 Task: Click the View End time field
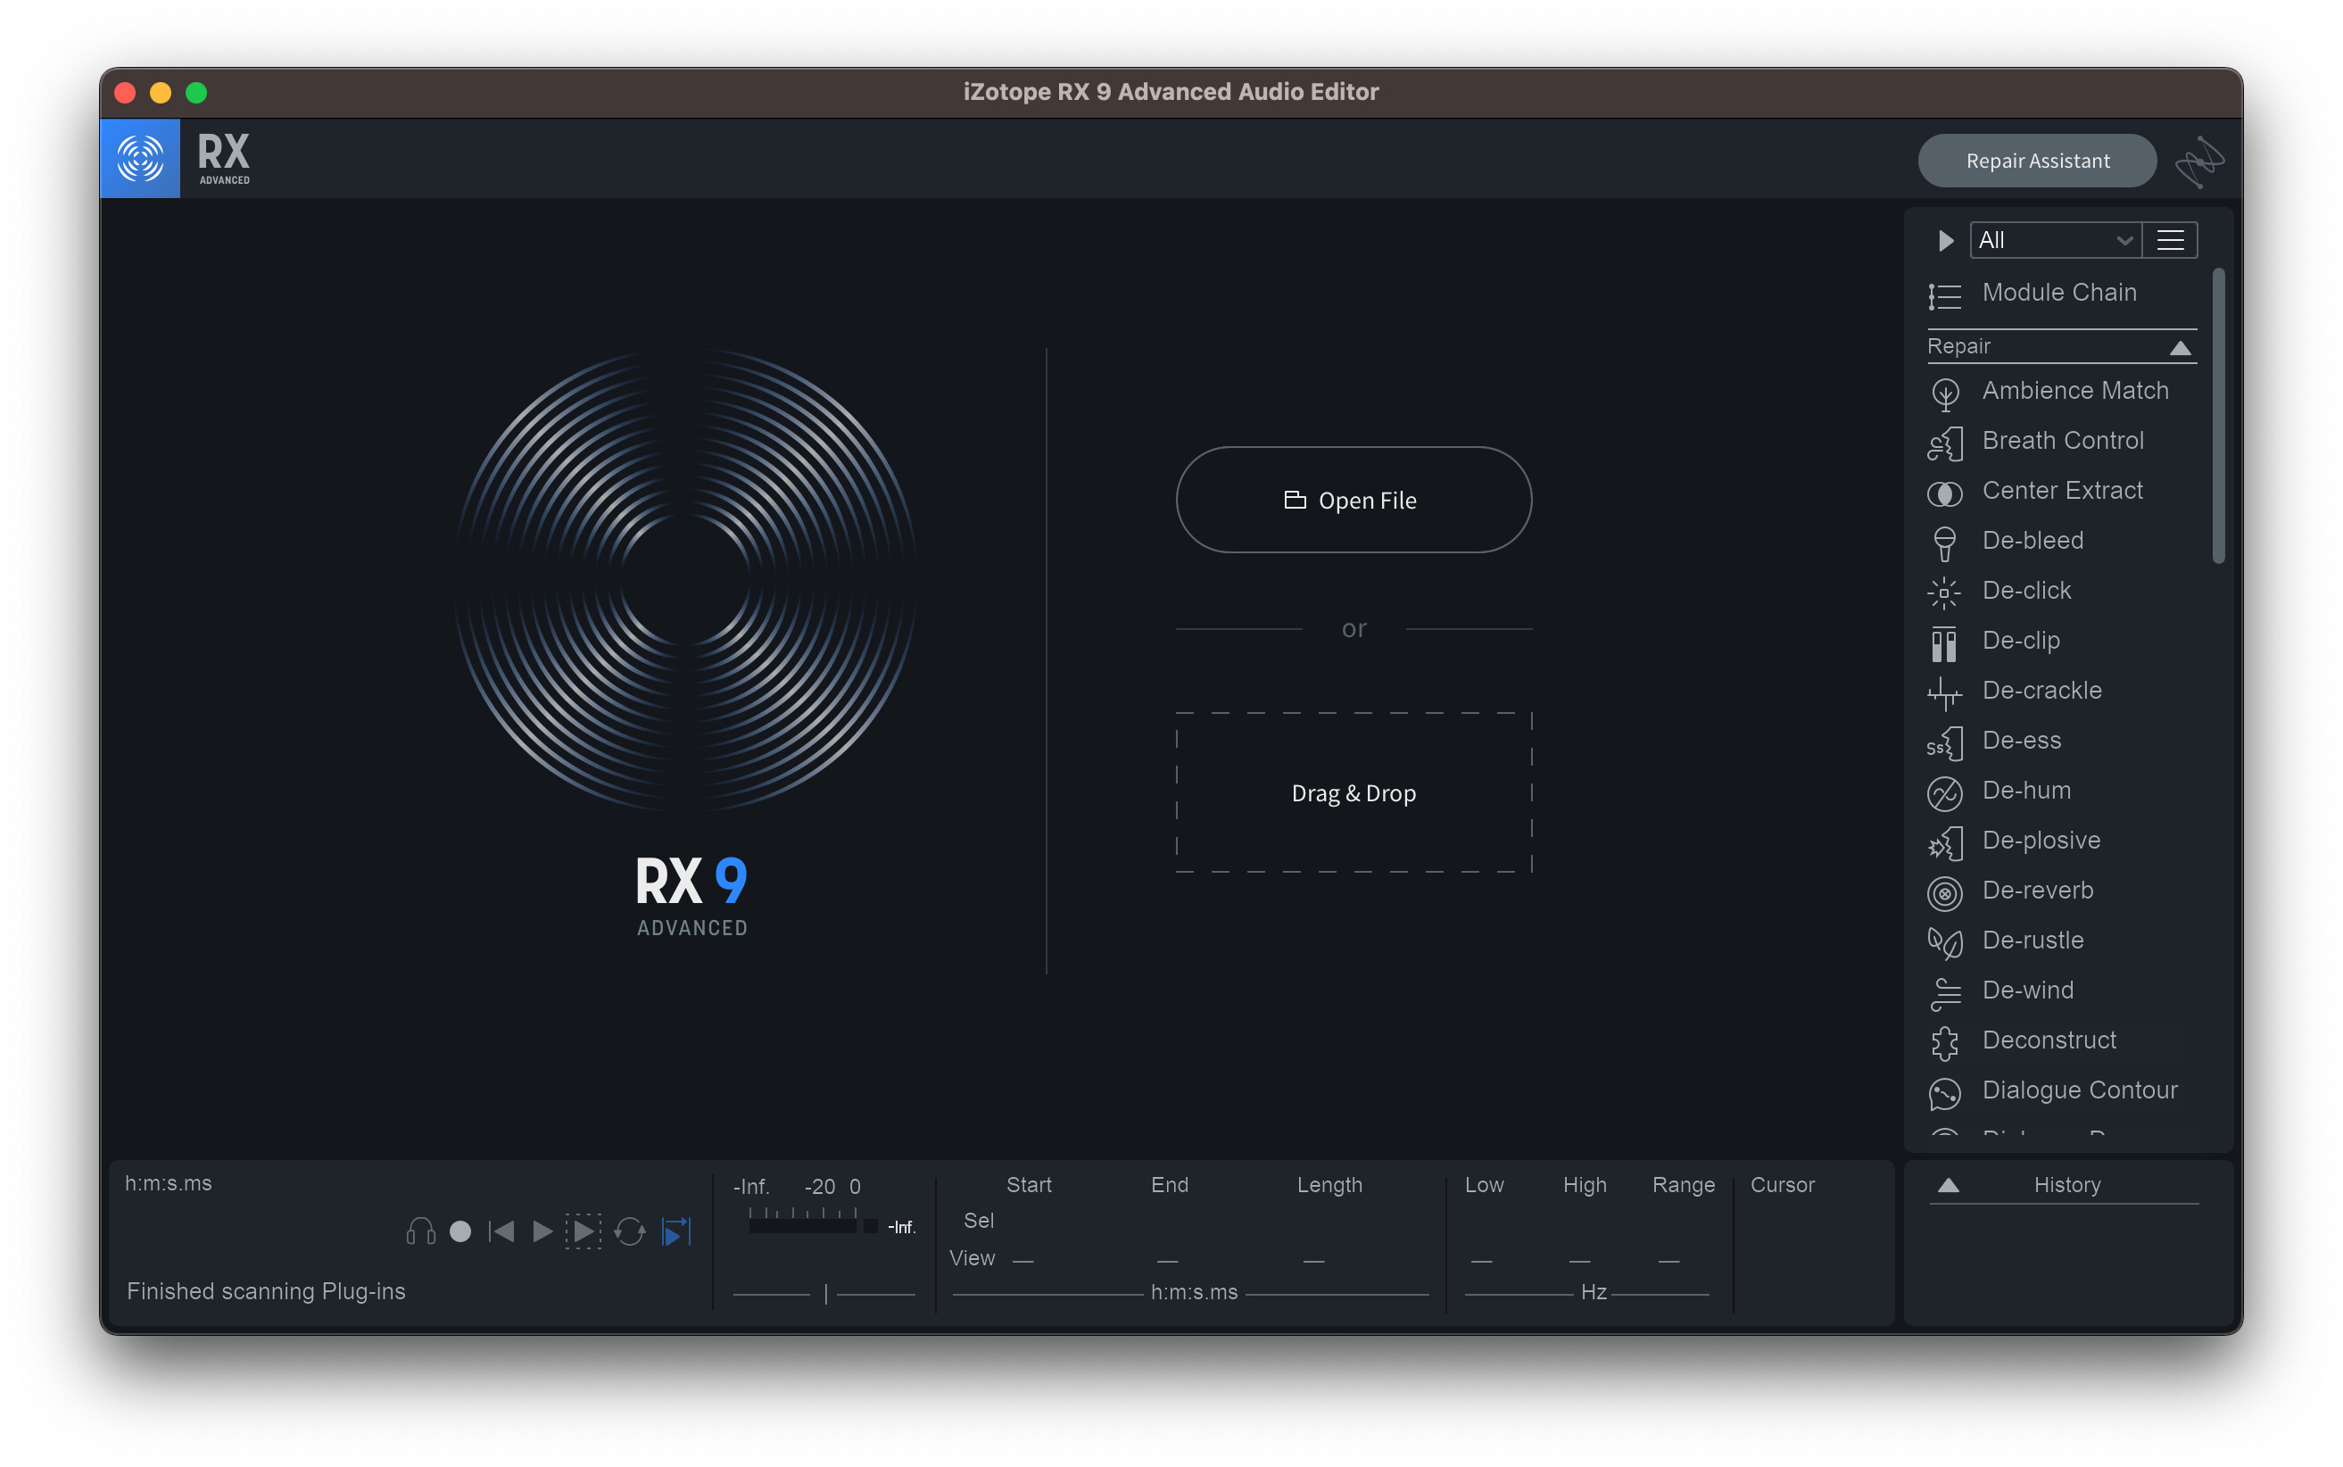coord(1168,1259)
